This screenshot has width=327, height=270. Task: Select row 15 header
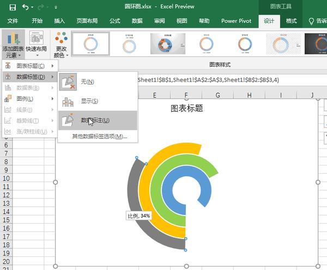click(6, 220)
